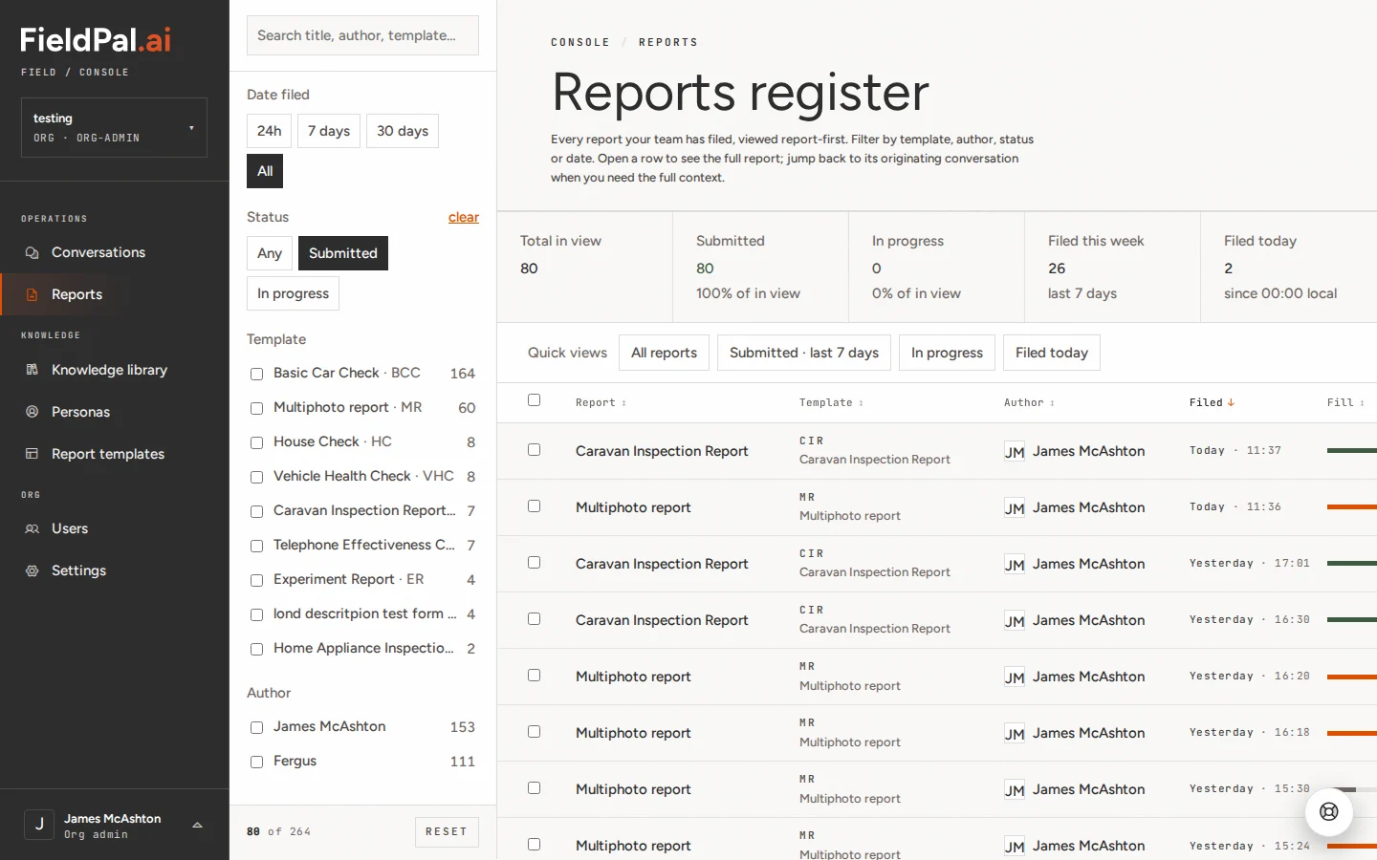
Task: Filter date filed to 30 days
Action: tap(403, 131)
